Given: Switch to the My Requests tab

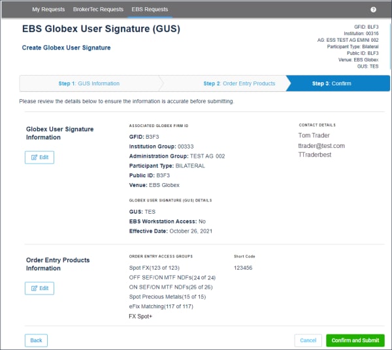Looking at the screenshot, I should point(48,10).
